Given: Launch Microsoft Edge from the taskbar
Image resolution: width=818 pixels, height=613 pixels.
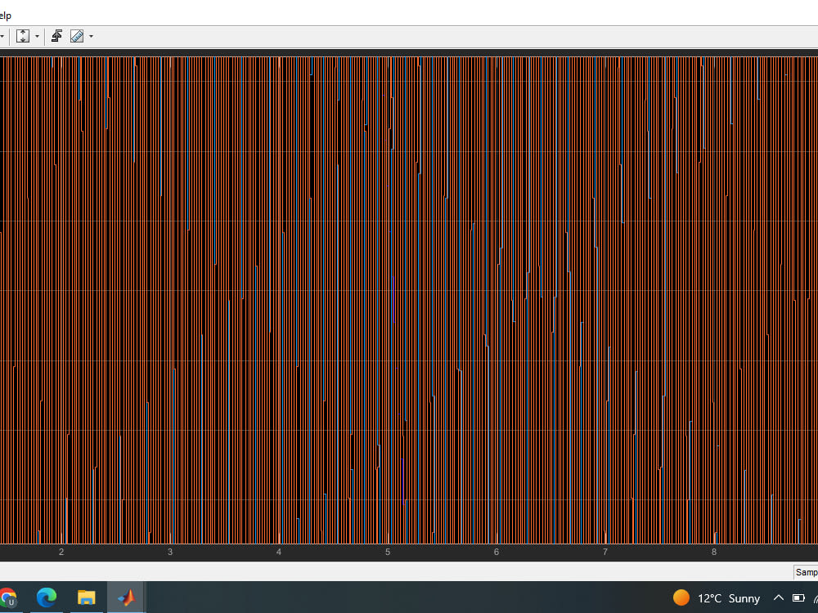Looking at the screenshot, I should (47, 597).
